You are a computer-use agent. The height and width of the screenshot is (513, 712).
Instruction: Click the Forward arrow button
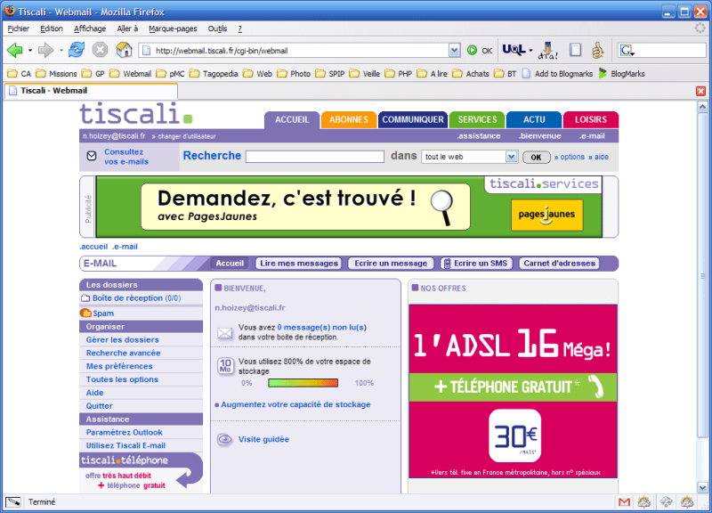[45, 50]
